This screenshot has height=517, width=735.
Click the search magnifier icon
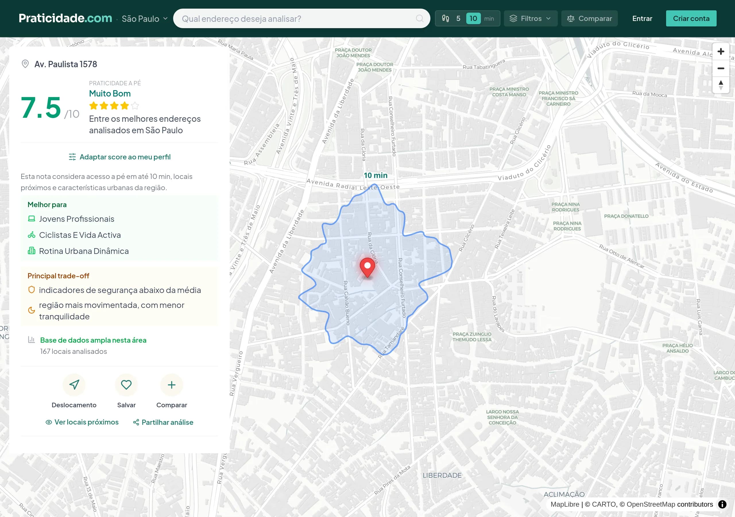419,18
